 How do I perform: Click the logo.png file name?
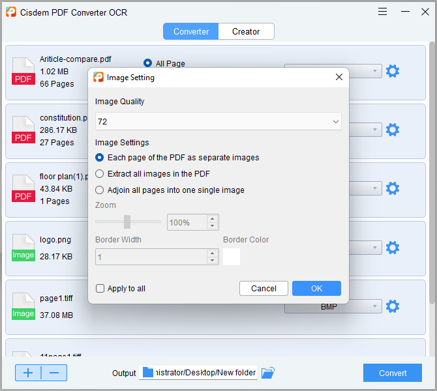pos(55,240)
